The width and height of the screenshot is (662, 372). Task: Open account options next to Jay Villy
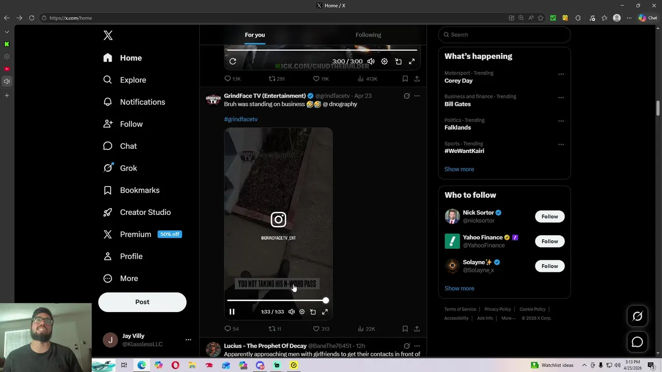pos(188,340)
